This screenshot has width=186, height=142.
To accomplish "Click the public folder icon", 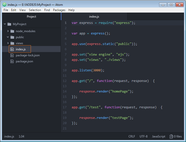I will tap(12, 37).
